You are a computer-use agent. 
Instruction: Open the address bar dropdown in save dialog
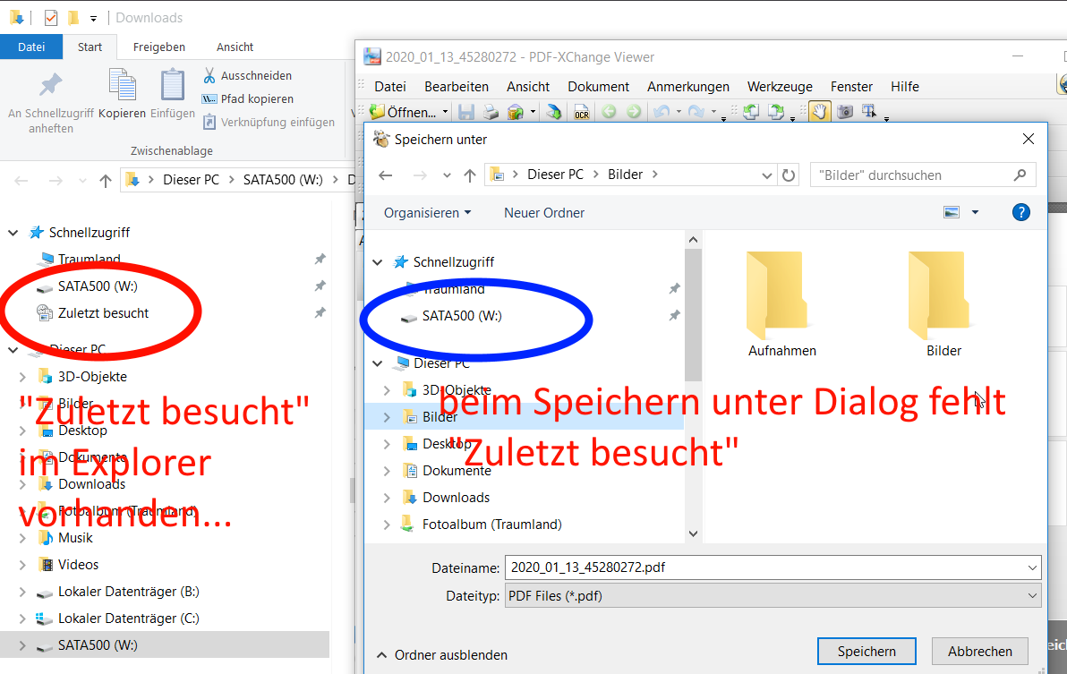point(766,175)
